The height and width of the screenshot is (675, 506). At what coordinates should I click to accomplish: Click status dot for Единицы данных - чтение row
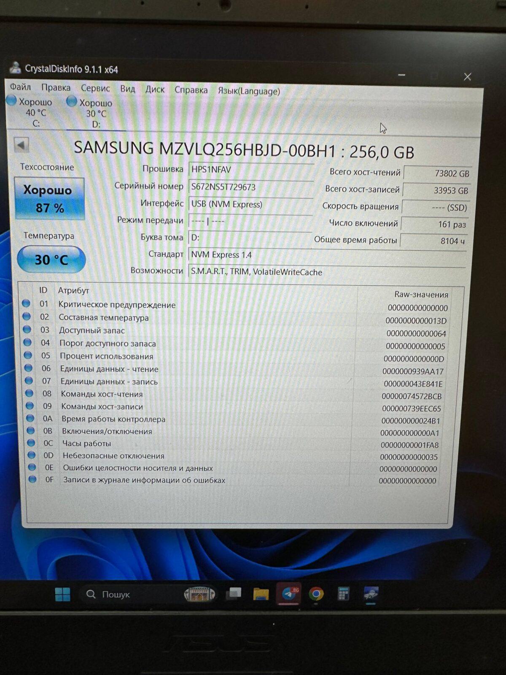click(28, 368)
